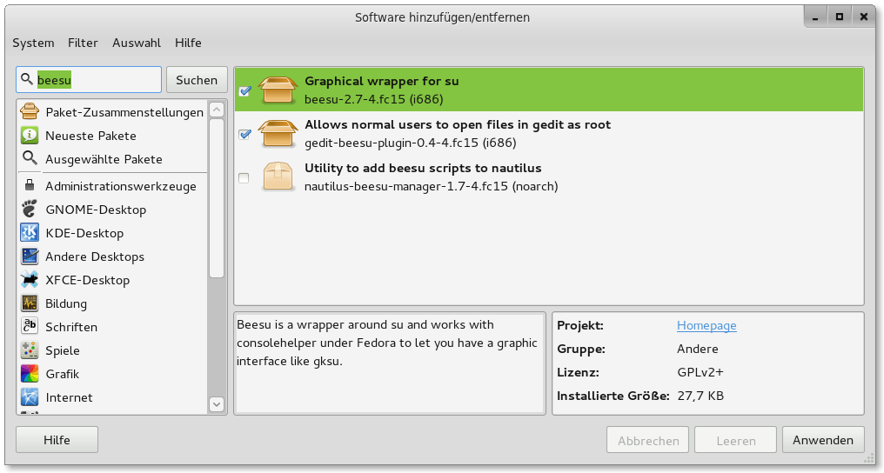Click the category list scrollbar thumb

[217, 197]
